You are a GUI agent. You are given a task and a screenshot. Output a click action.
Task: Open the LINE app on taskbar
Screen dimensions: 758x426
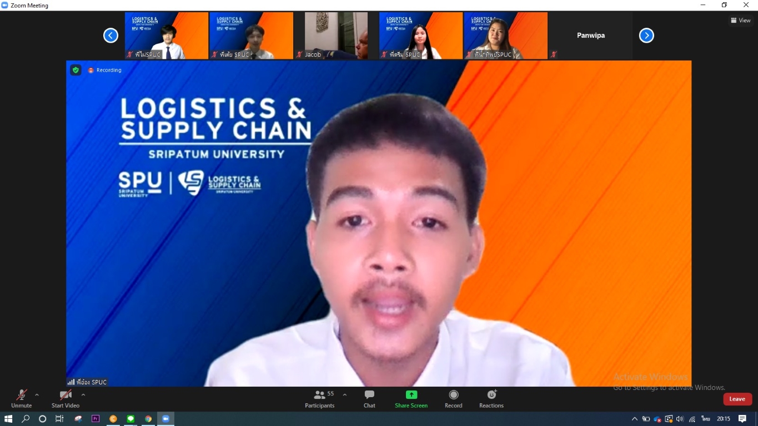(130, 419)
